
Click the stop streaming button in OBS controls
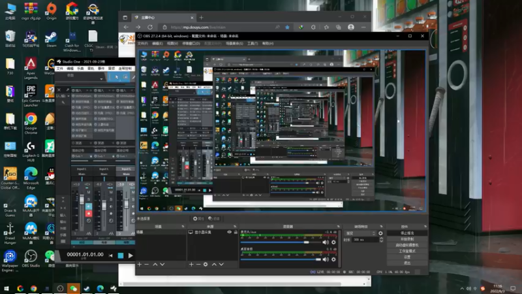407,233
